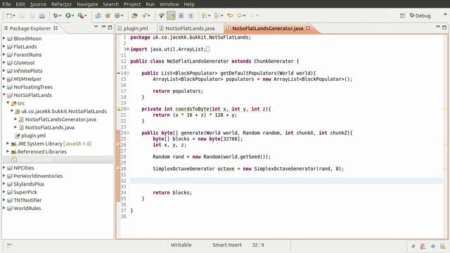The height and width of the screenshot is (253, 450).
Task: Click the 'Smart Insert' status bar text
Action: click(x=227, y=245)
